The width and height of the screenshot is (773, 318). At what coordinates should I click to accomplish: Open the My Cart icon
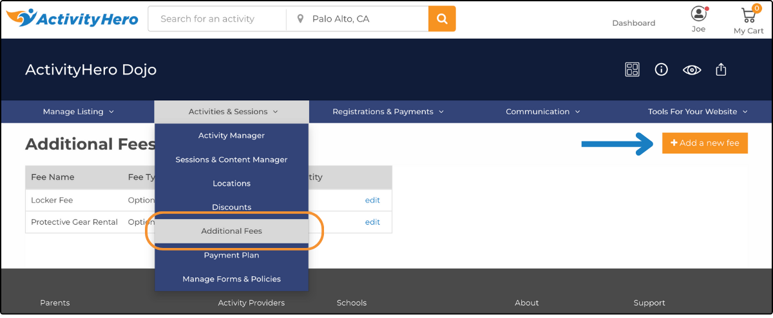(x=749, y=15)
